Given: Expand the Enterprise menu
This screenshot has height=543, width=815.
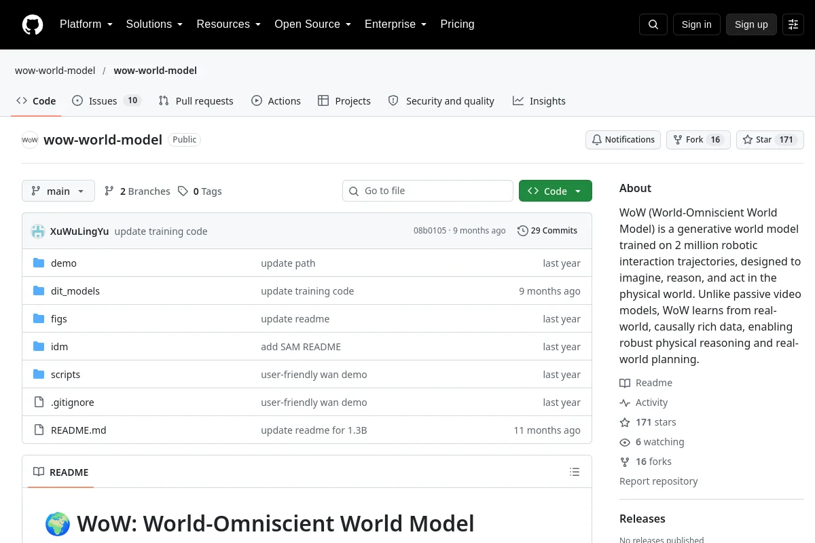Looking at the screenshot, I should (x=395, y=24).
